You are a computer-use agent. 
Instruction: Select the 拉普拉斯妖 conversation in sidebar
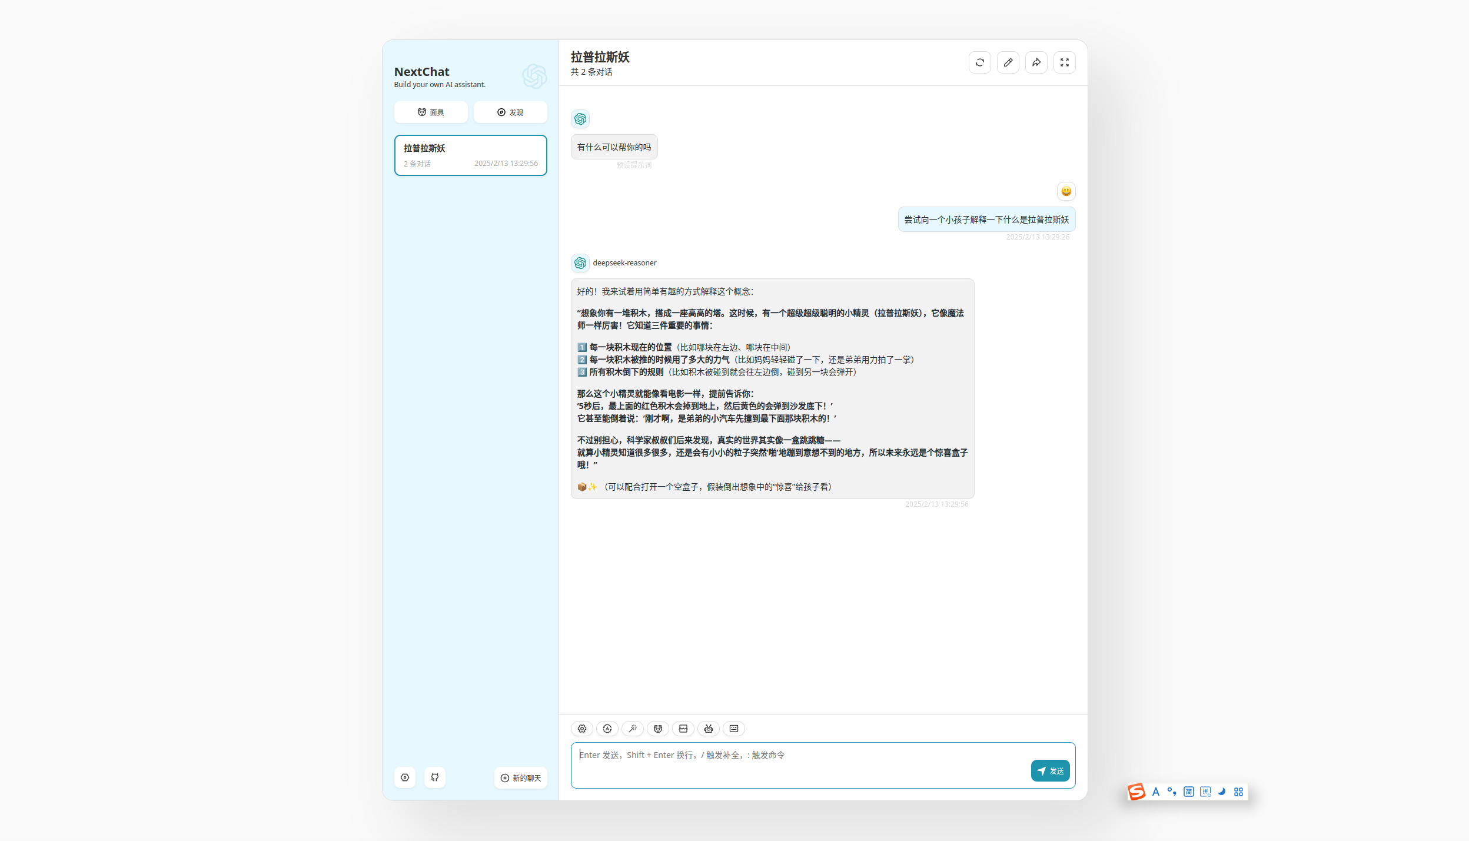(x=470, y=155)
